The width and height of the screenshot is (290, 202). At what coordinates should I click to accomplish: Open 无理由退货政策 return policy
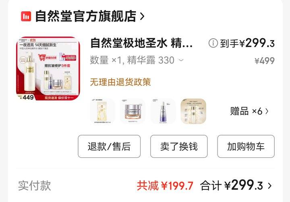pos(120,82)
